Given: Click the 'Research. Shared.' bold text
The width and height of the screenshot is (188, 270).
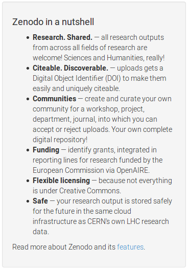Looking at the screenshot, I should click(62, 37).
